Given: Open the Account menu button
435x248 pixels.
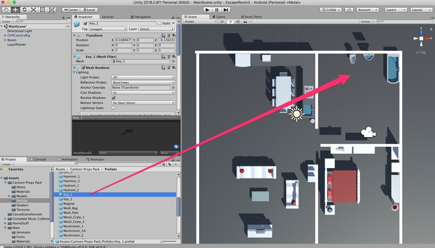Looking at the screenshot, I should pos(368,10).
